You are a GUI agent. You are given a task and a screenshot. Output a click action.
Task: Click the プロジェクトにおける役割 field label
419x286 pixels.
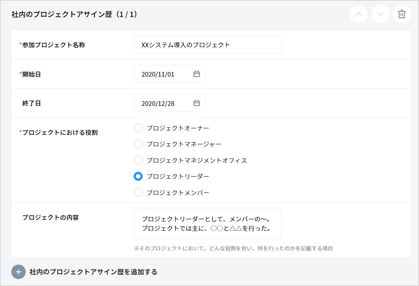60,133
